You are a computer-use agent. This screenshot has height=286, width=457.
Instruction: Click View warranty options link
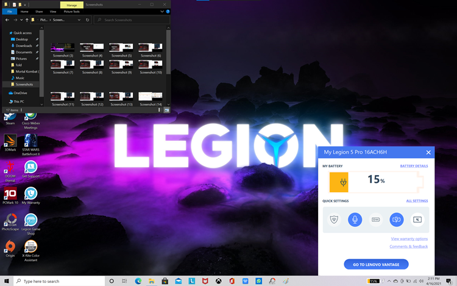click(x=409, y=239)
